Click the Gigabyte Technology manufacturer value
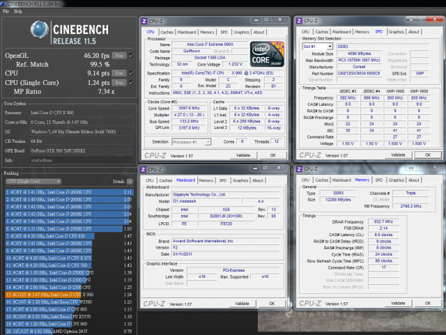The image size is (446, 335). tap(226, 194)
